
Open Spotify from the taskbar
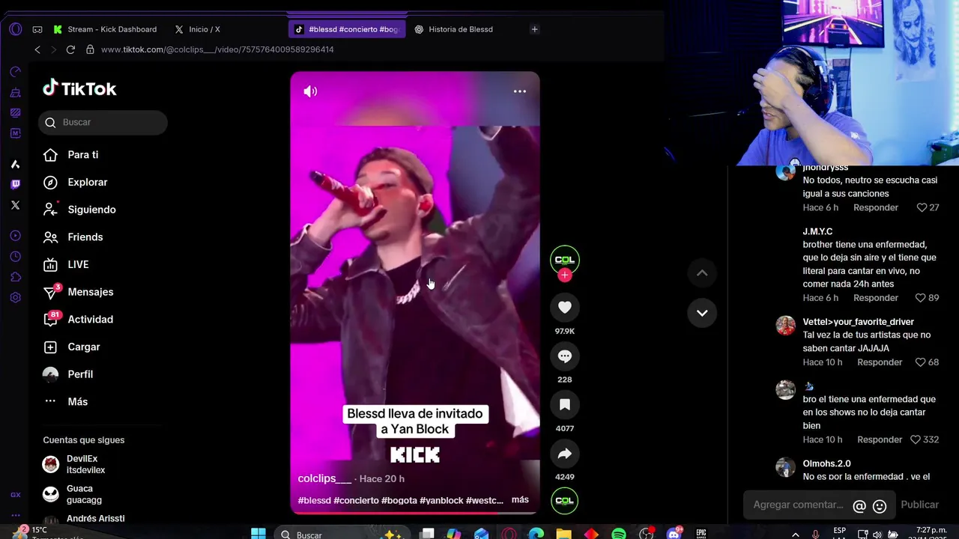(x=618, y=534)
